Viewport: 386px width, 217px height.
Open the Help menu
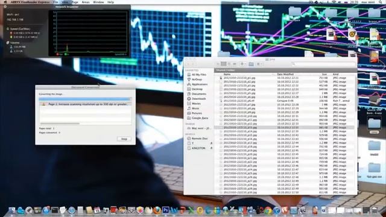point(111,2)
